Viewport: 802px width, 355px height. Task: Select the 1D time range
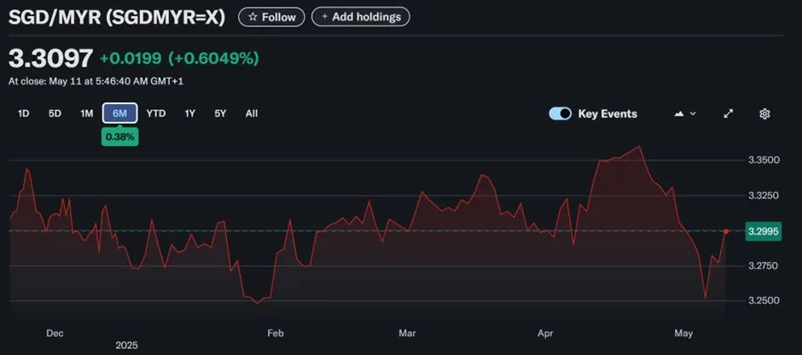click(24, 113)
